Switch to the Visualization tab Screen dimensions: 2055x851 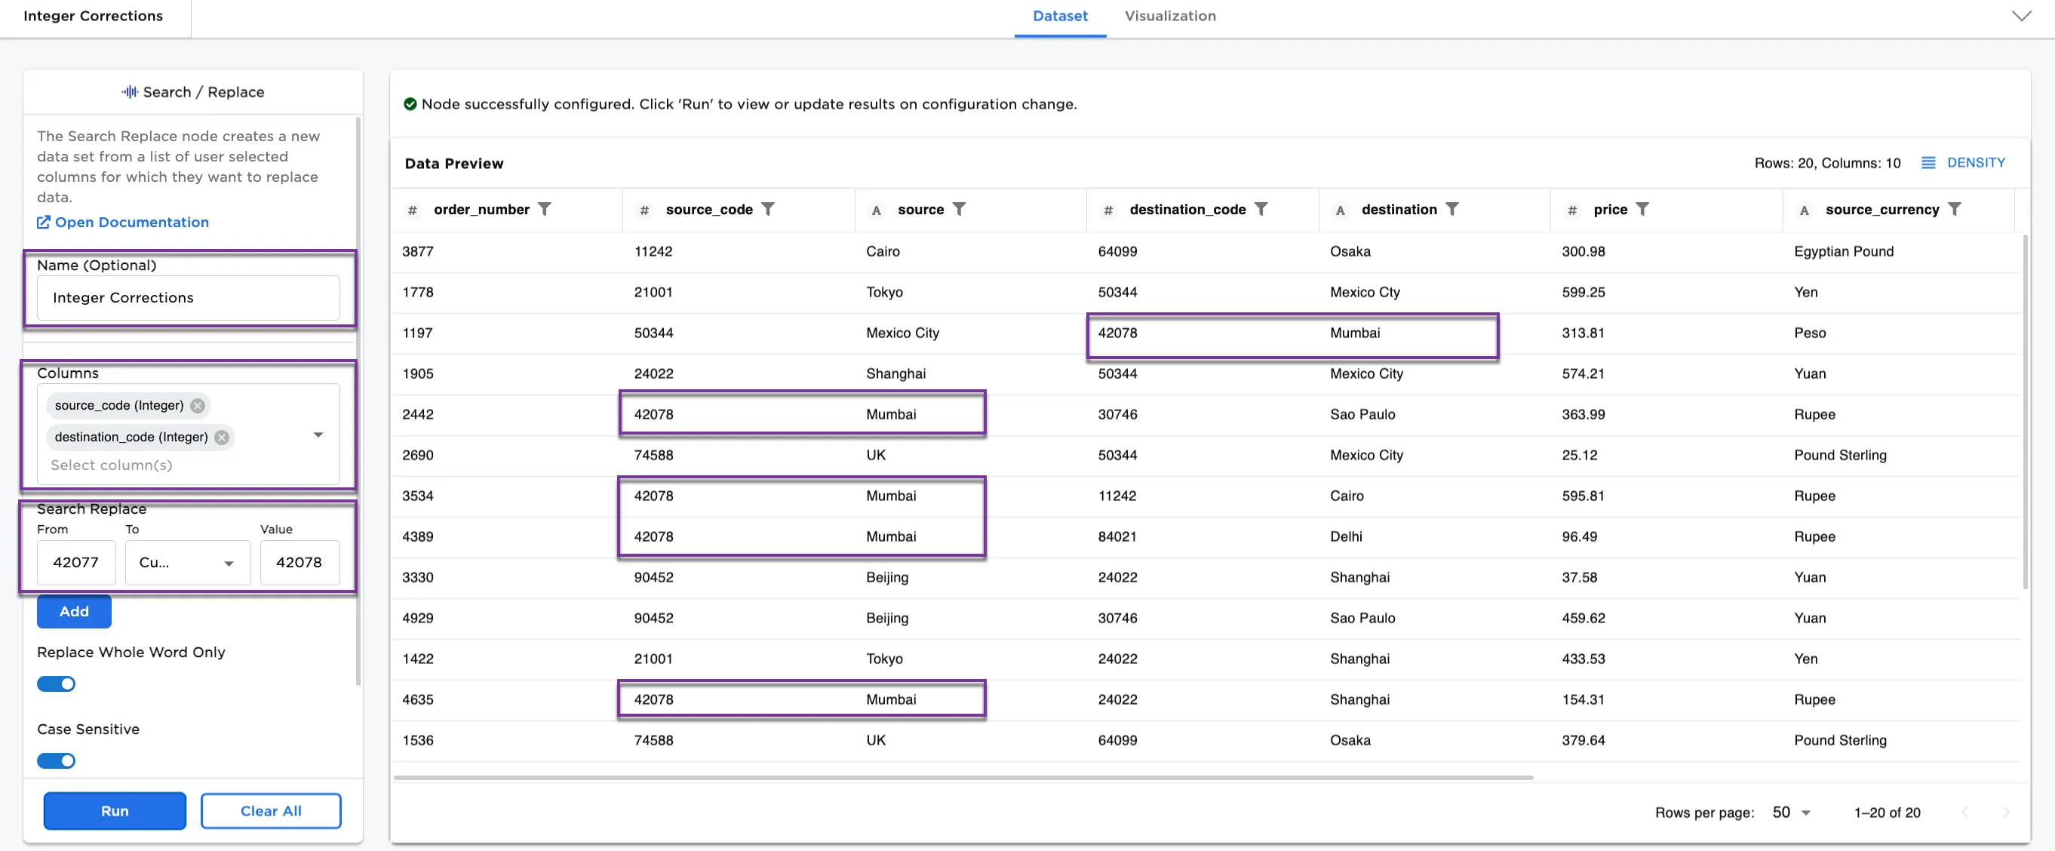click(x=1169, y=16)
